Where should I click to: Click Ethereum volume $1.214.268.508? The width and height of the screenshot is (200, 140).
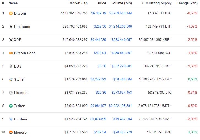(120, 26)
